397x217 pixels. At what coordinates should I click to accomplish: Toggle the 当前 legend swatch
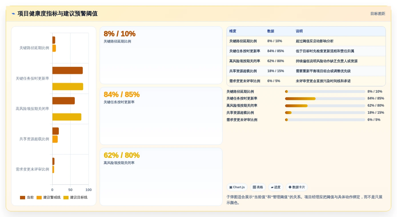click(x=23, y=198)
